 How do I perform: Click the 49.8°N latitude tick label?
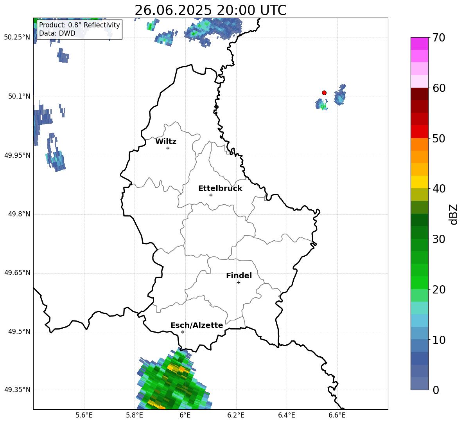click(19, 214)
